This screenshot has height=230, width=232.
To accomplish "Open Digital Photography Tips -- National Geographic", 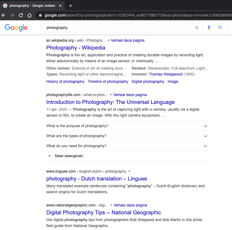I will click(x=103, y=213).
